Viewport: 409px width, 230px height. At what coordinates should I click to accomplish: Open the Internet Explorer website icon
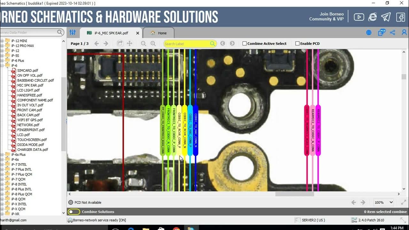tap(373, 17)
